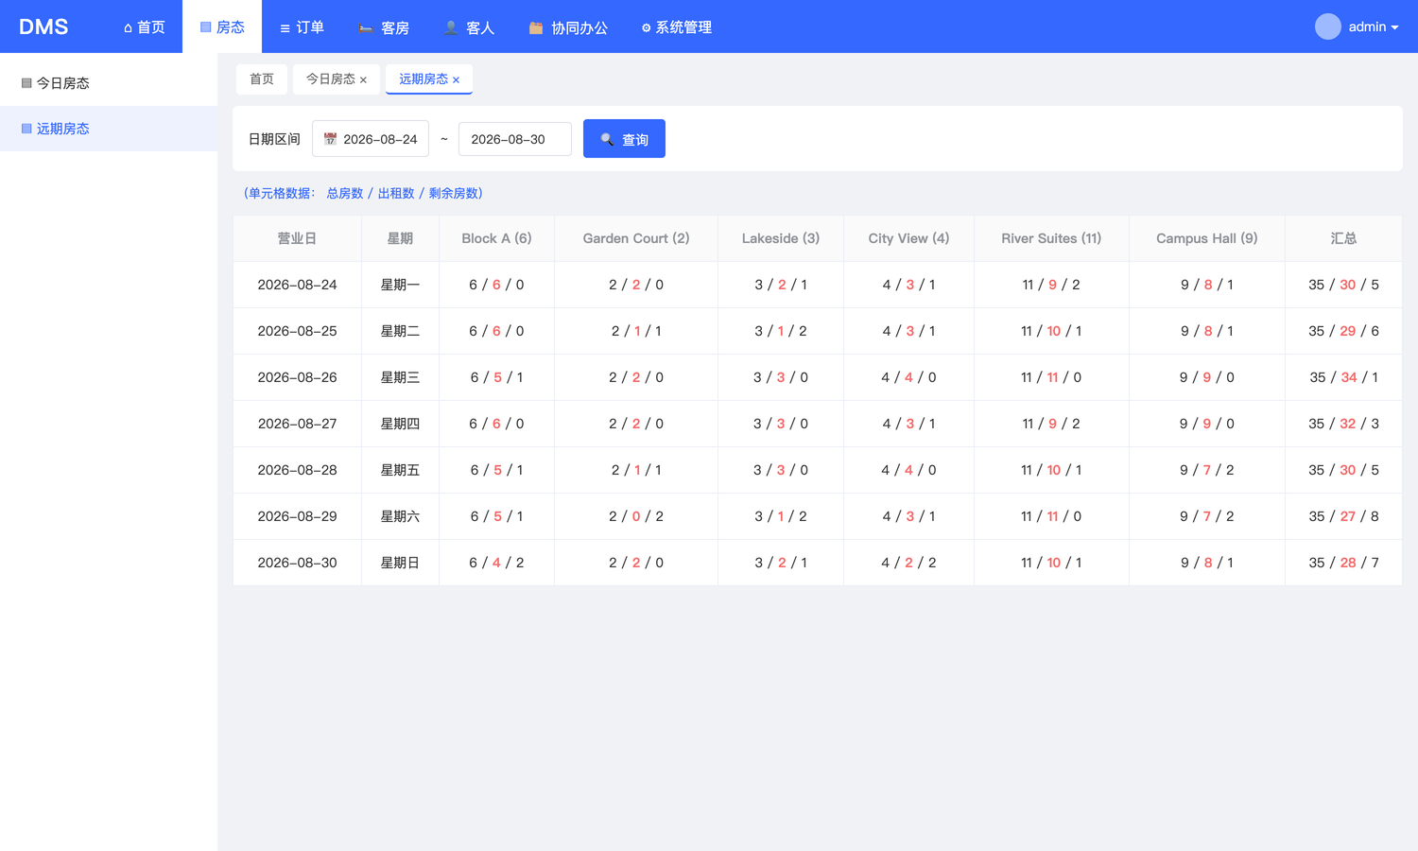Click the end date field 2026-08-30
Screen dimensions: 1418x851
515,139
